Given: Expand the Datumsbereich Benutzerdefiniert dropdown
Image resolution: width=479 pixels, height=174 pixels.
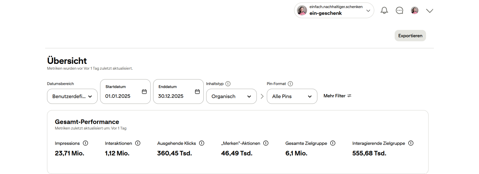Looking at the screenshot, I should (72, 96).
